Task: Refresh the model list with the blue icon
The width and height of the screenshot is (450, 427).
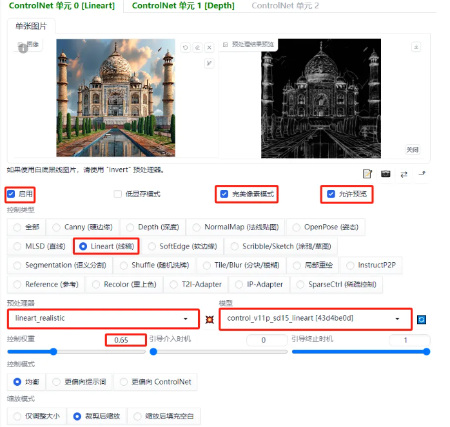Action: [422, 319]
